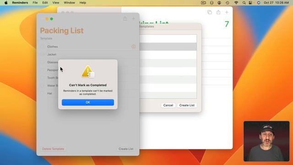
Task: Click Cancel in the Templates dialog
Action: [x=168, y=105]
